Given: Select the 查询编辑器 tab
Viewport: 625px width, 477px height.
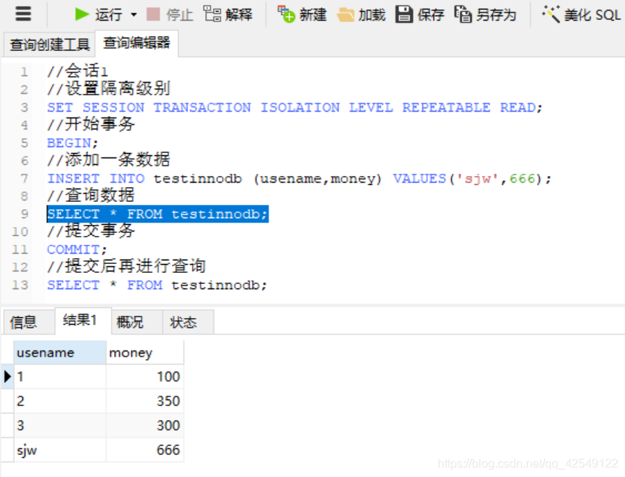Looking at the screenshot, I should pyautogui.click(x=136, y=43).
